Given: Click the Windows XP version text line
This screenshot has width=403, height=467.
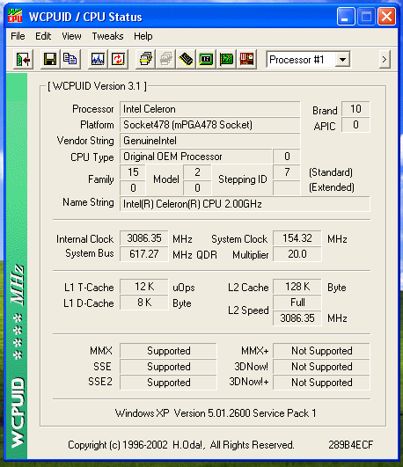Looking at the screenshot, I should pos(216,413).
